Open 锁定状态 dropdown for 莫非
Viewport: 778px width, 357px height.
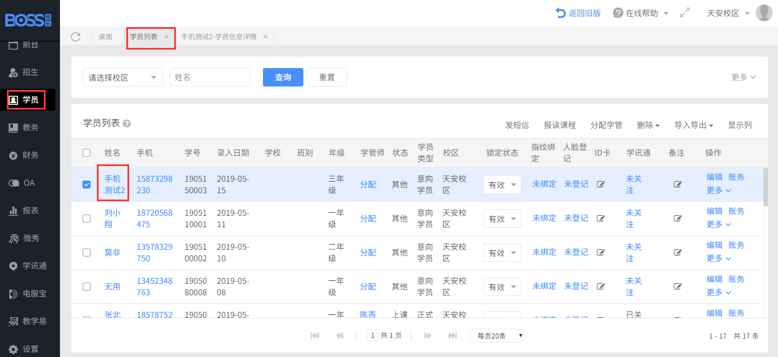click(x=502, y=253)
